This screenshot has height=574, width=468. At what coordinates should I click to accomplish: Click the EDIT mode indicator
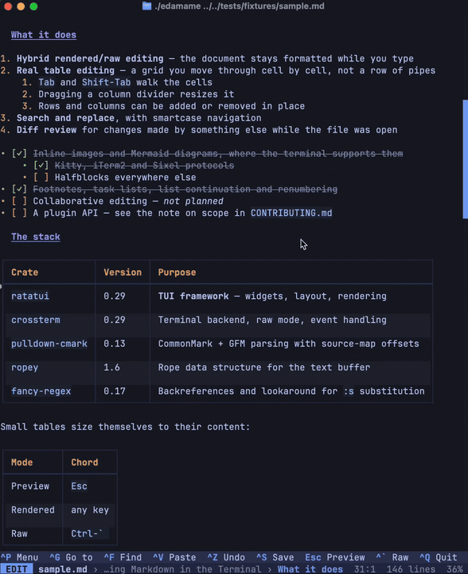17,569
